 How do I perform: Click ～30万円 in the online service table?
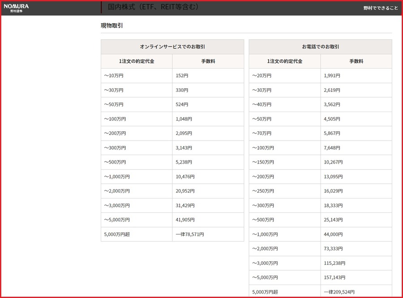point(114,90)
